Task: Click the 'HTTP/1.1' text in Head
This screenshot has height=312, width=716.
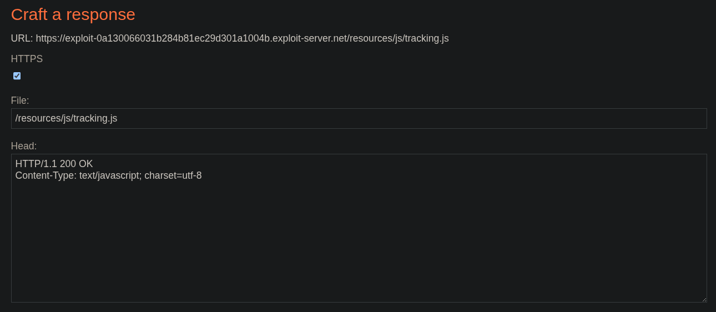Action: [36, 164]
